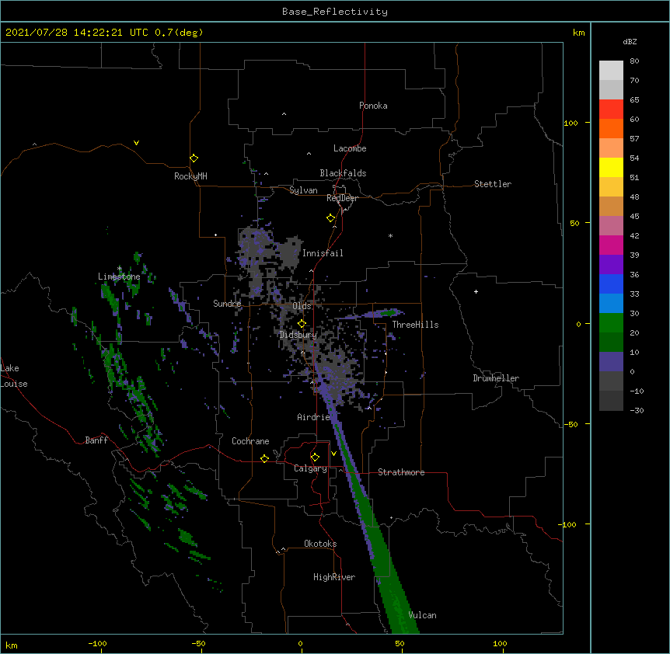Screen dimensions: 670x654
Task: Click the Okotoks city label
Action: 320,544
